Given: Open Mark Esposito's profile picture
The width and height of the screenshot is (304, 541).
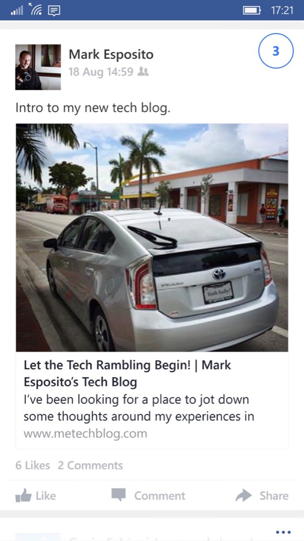Looking at the screenshot, I should coord(38,67).
